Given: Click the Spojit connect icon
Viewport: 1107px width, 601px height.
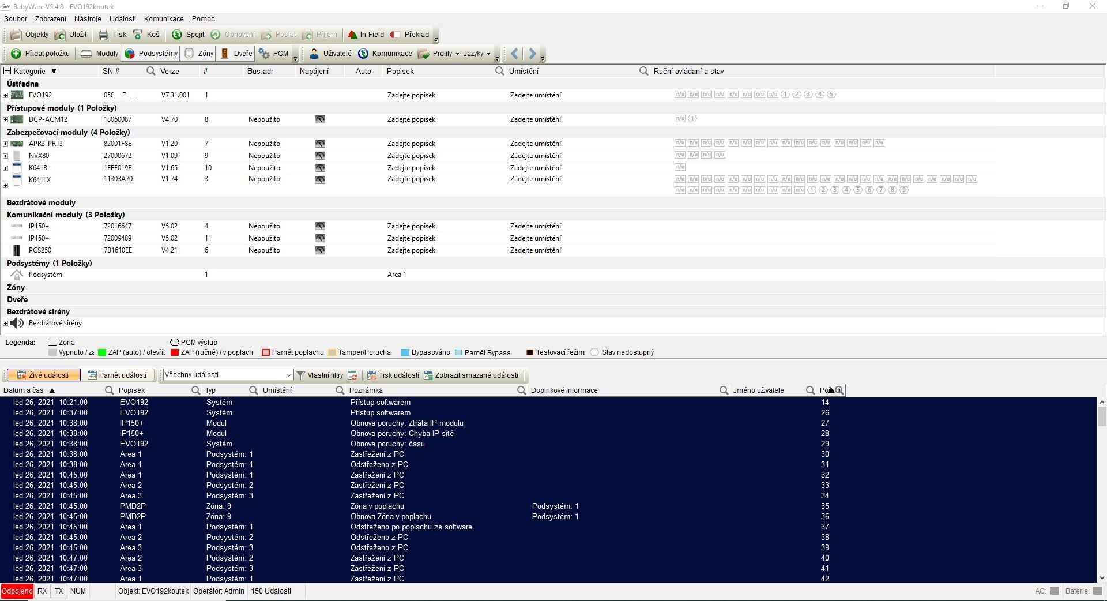Looking at the screenshot, I should tap(177, 35).
